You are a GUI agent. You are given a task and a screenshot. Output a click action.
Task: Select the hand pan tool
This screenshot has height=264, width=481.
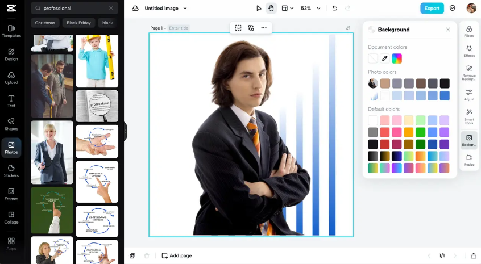[x=271, y=9]
